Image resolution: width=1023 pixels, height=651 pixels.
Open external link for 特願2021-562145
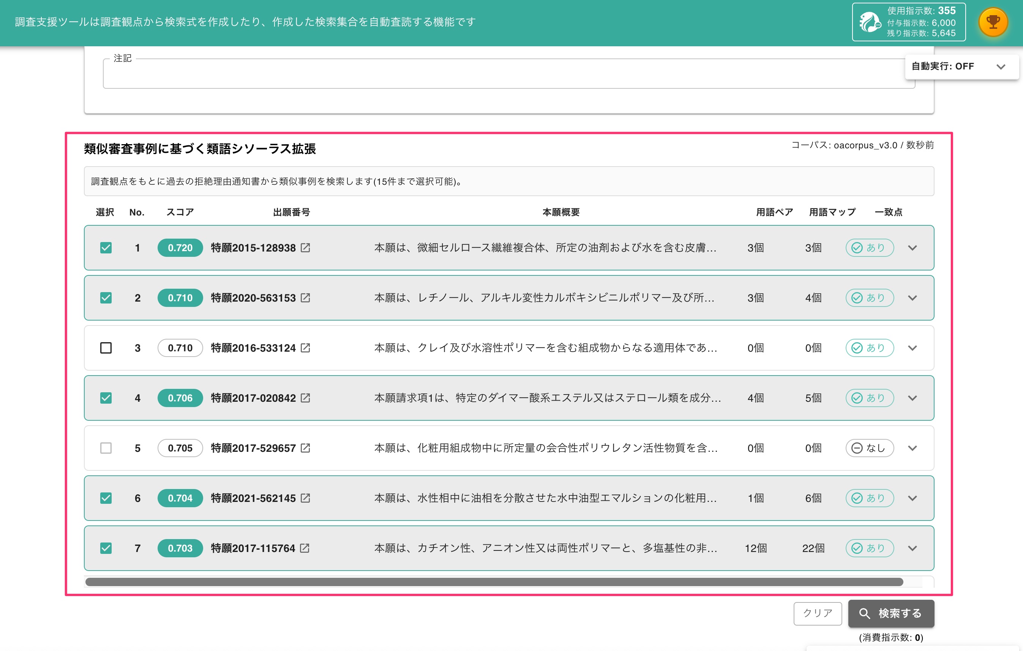pos(305,498)
